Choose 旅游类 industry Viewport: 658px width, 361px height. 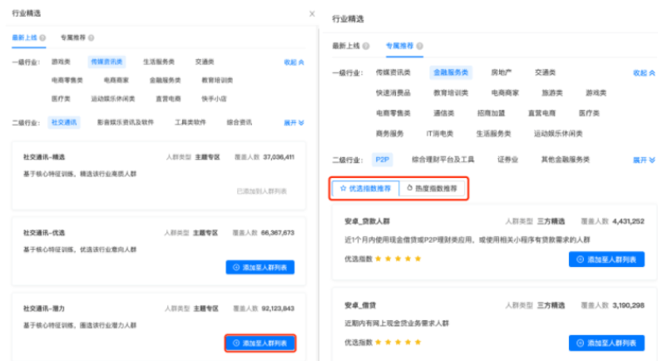pyautogui.click(x=552, y=93)
